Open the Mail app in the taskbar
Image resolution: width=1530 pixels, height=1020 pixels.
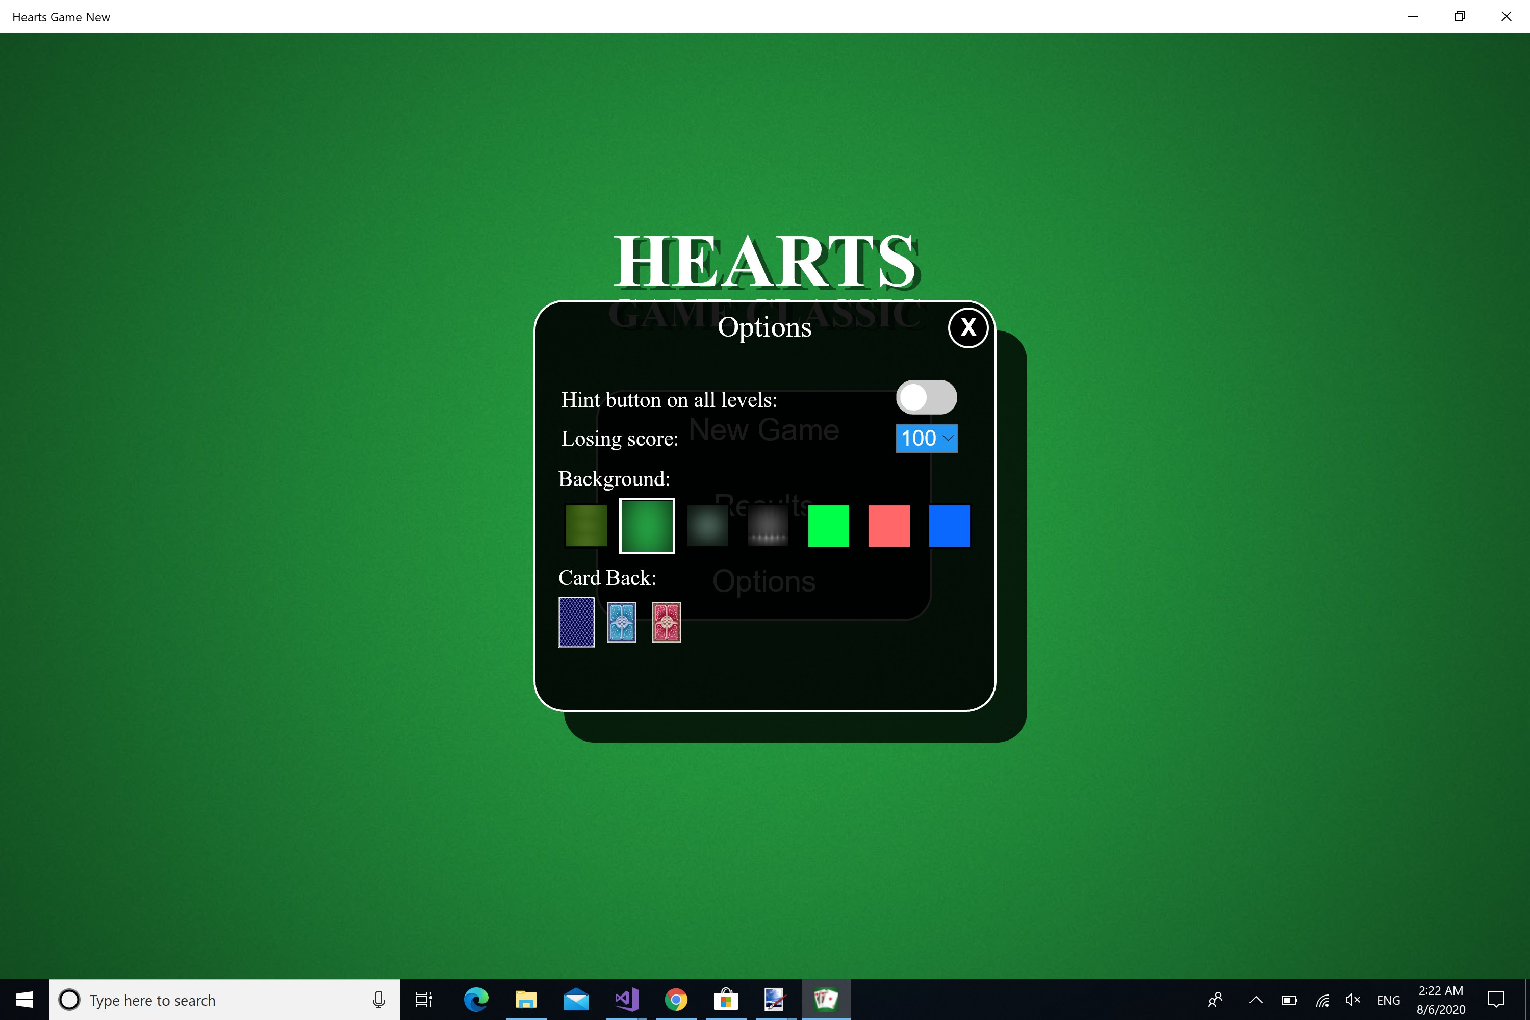576,1000
